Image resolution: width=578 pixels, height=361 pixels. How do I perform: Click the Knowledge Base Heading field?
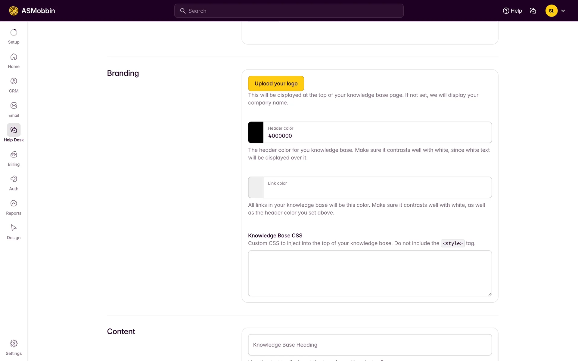(x=370, y=345)
